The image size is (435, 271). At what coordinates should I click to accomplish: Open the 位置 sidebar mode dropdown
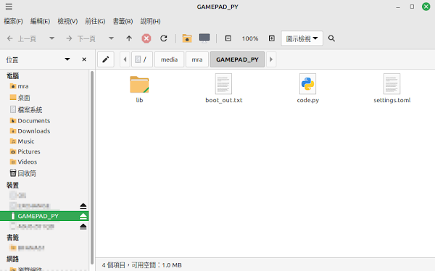(67, 59)
